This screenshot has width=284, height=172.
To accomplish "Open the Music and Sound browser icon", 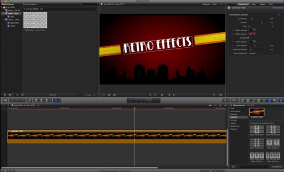I will (253, 100).
